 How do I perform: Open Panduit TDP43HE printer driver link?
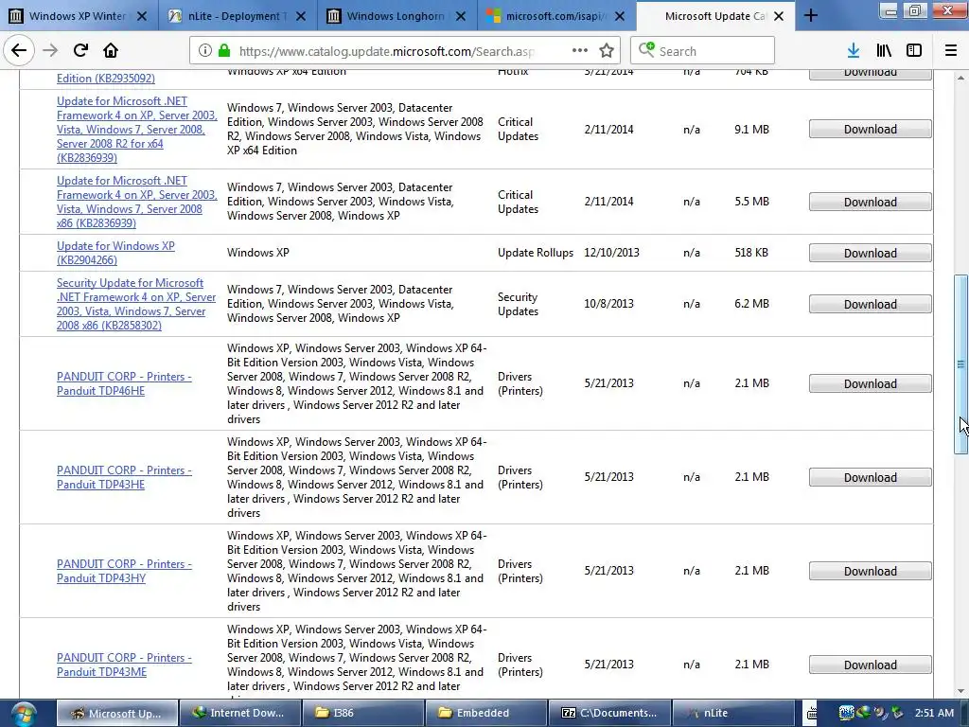tap(124, 477)
